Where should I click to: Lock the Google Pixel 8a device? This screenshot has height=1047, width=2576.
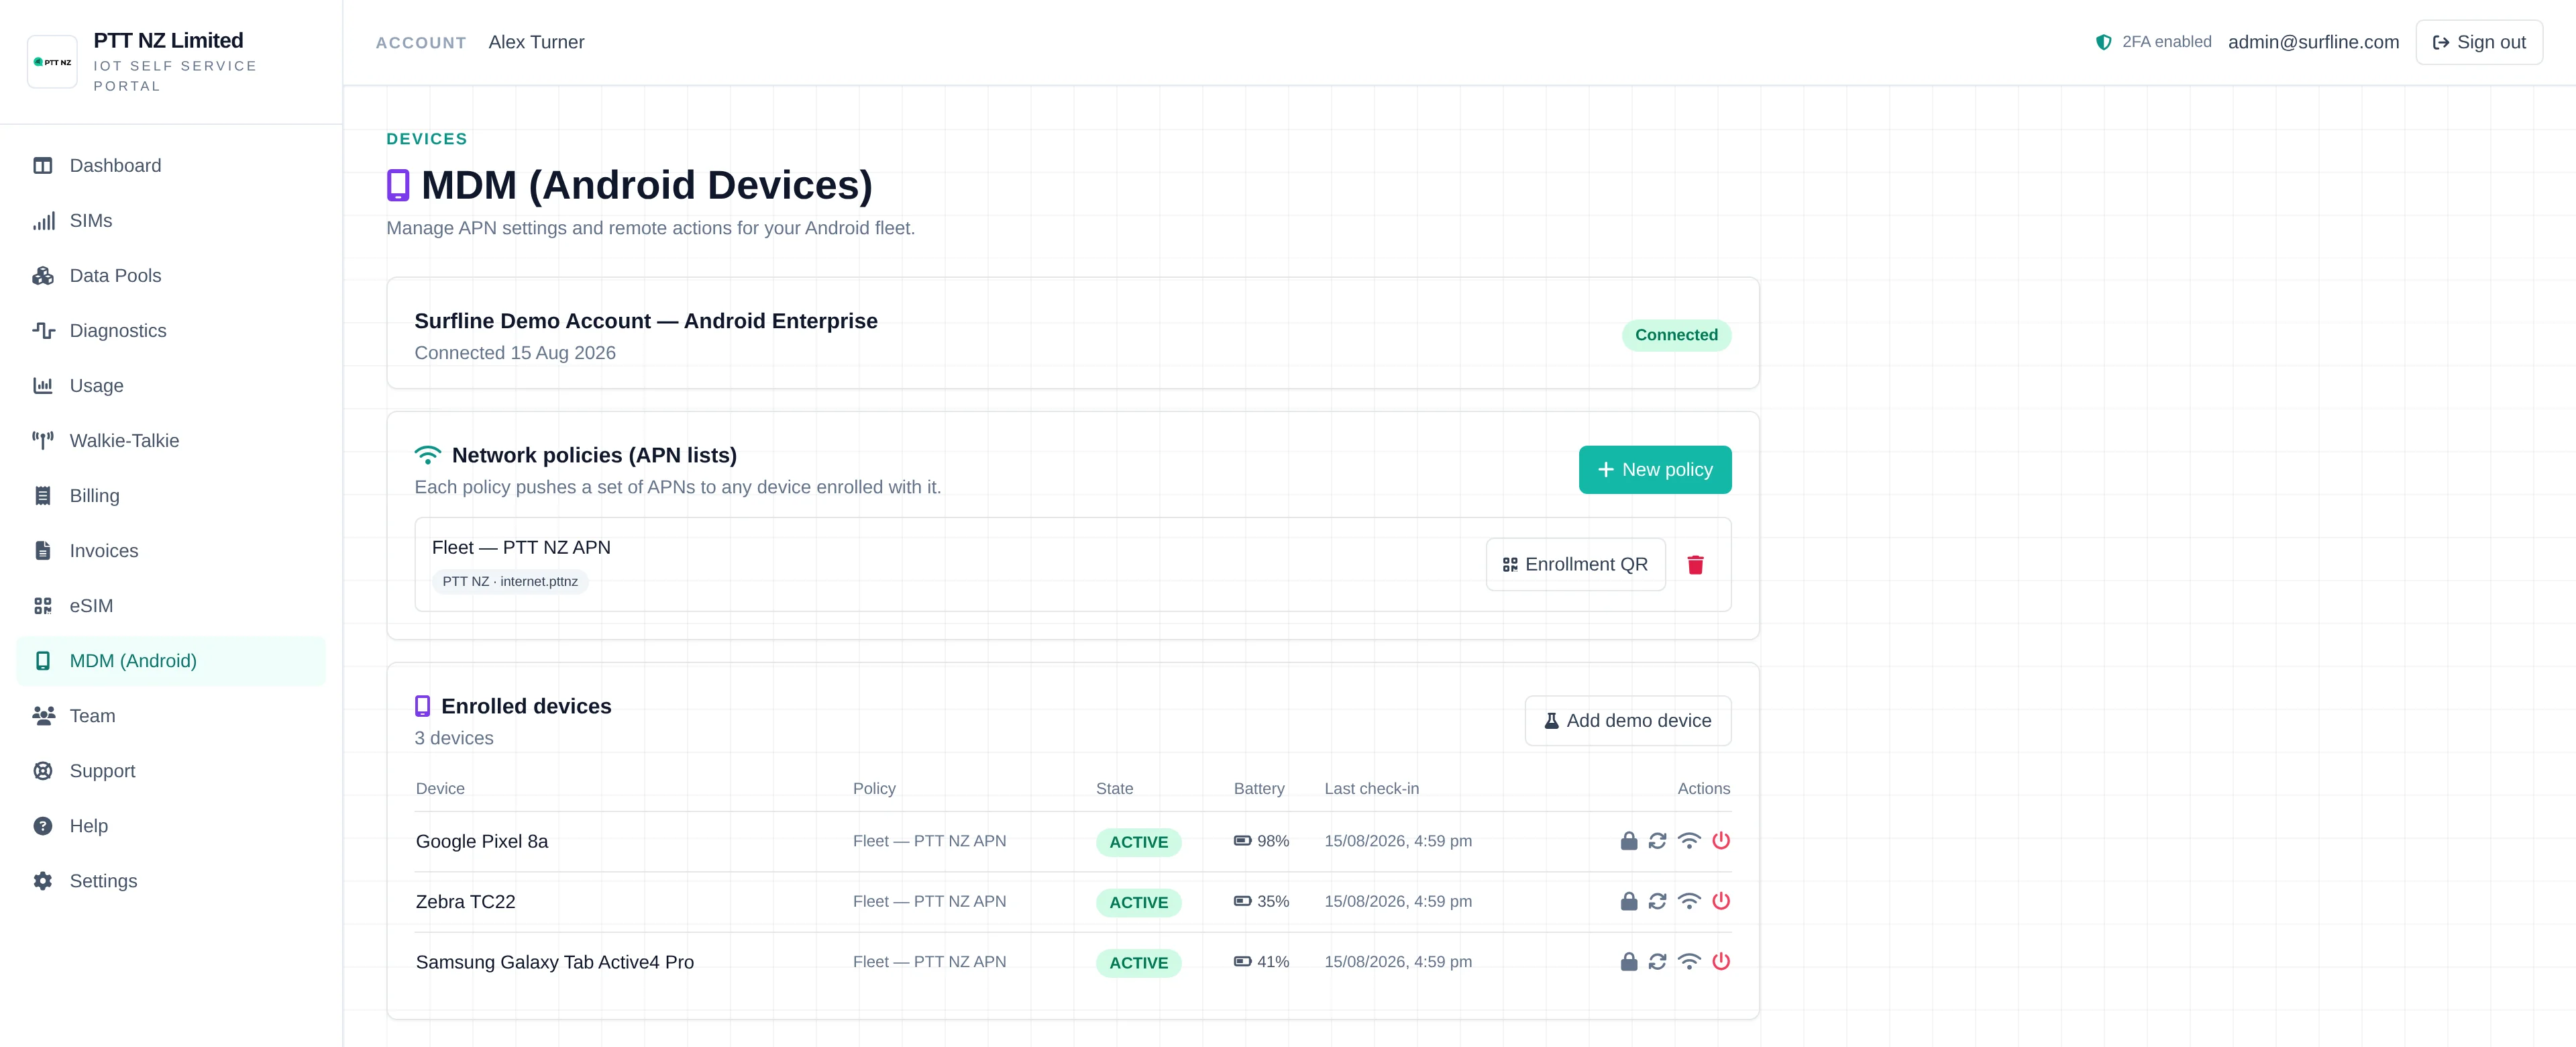coord(1629,841)
